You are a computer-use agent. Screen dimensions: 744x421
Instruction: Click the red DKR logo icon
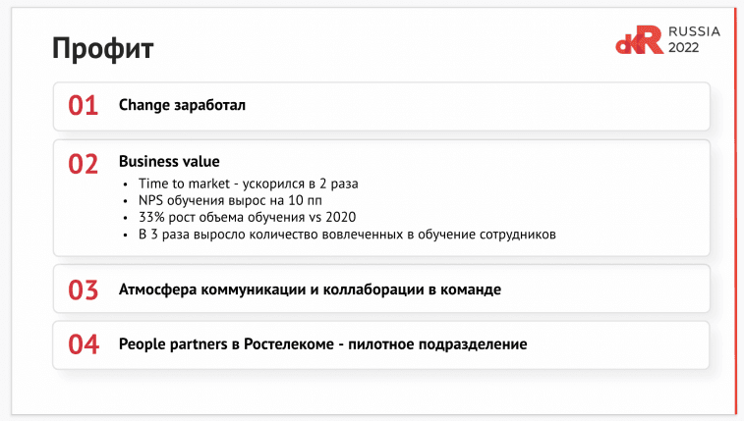pyautogui.click(x=639, y=41)
